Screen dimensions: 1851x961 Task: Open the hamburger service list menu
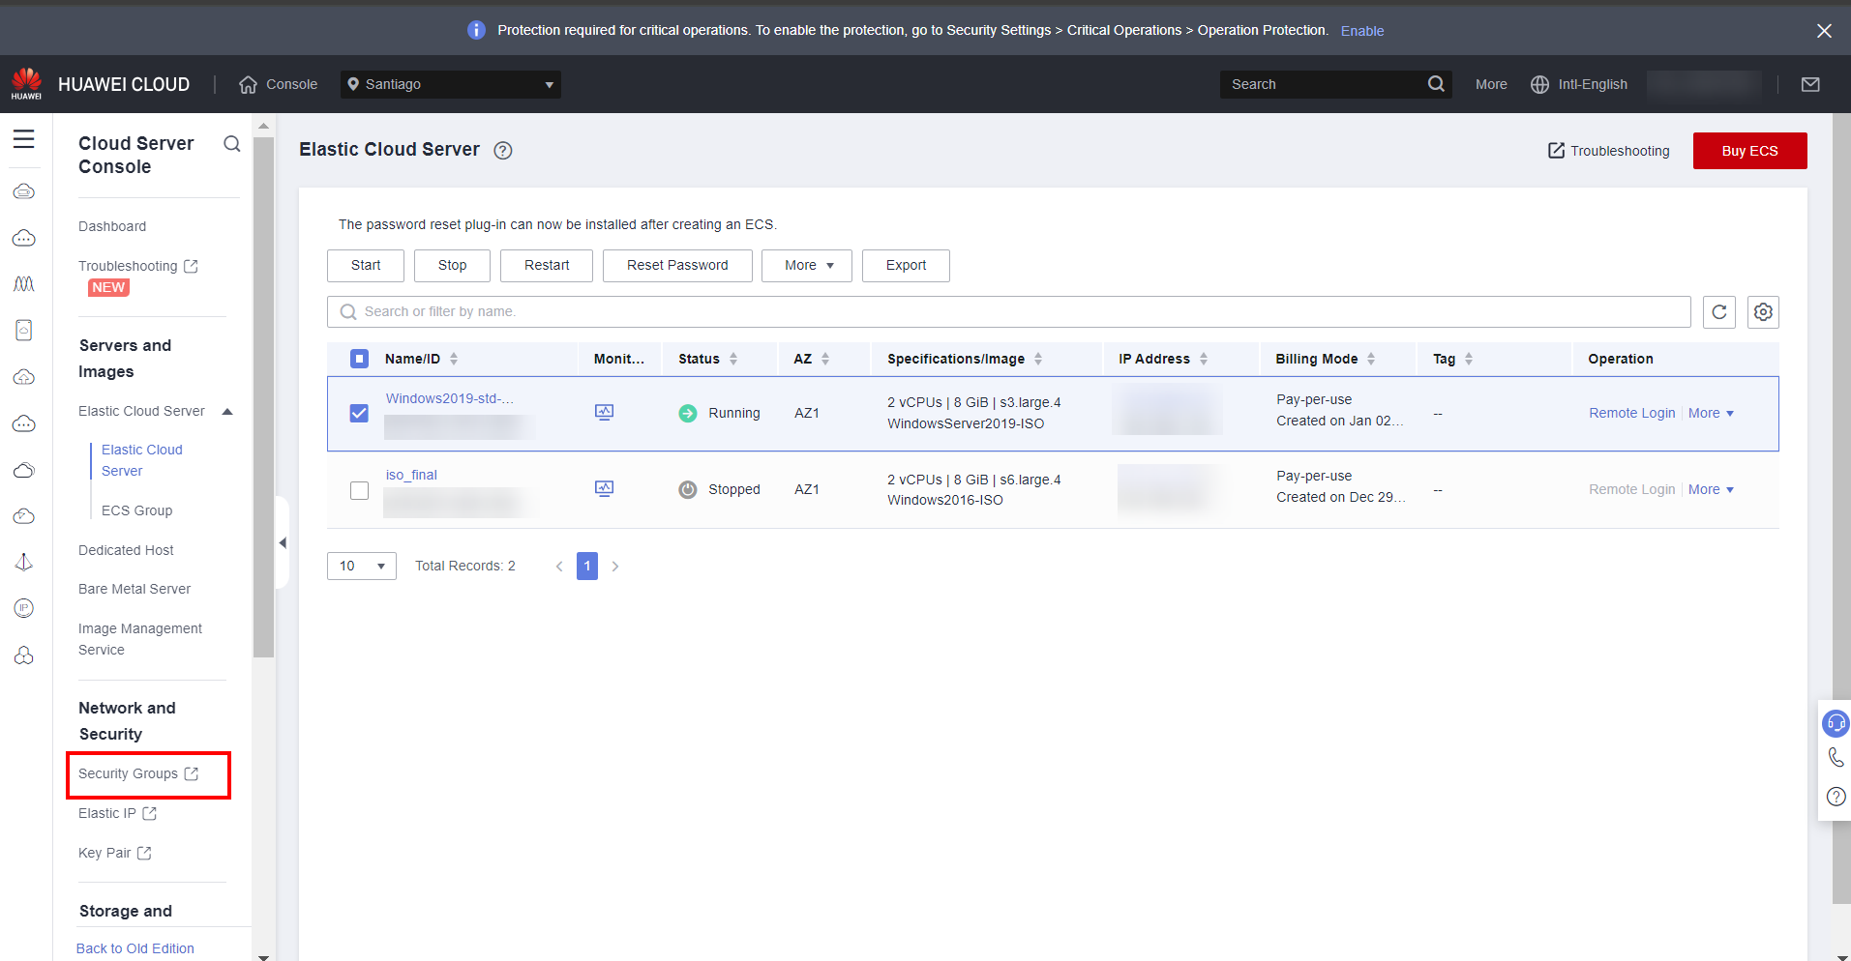(24, 139)
